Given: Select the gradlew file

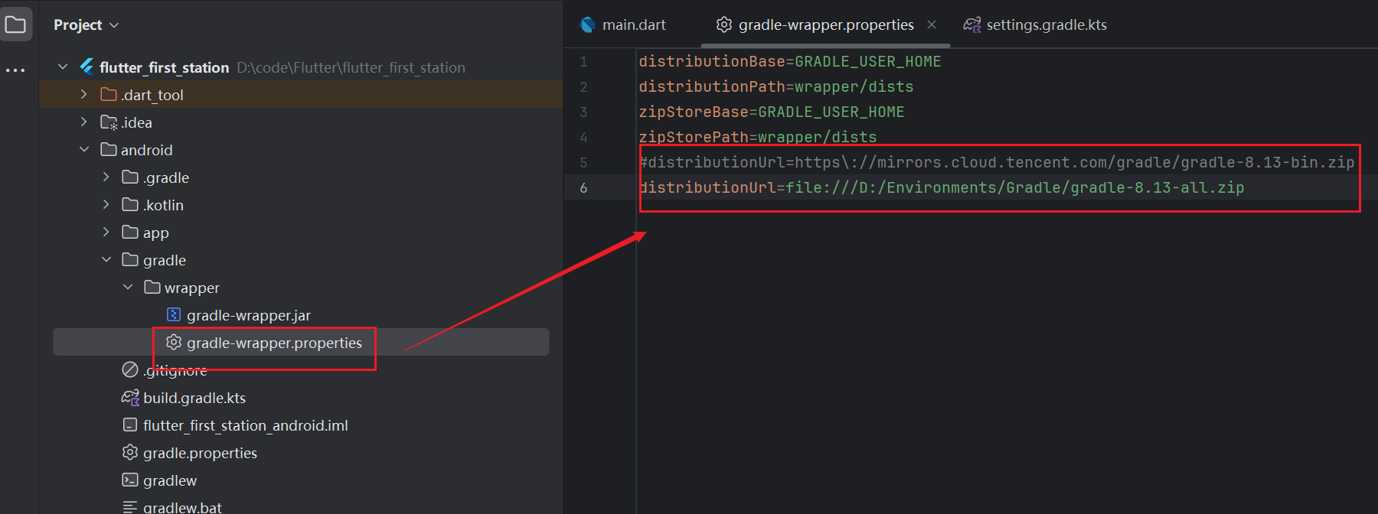Looking at the screenshot, I should click(x=170, y=480).
